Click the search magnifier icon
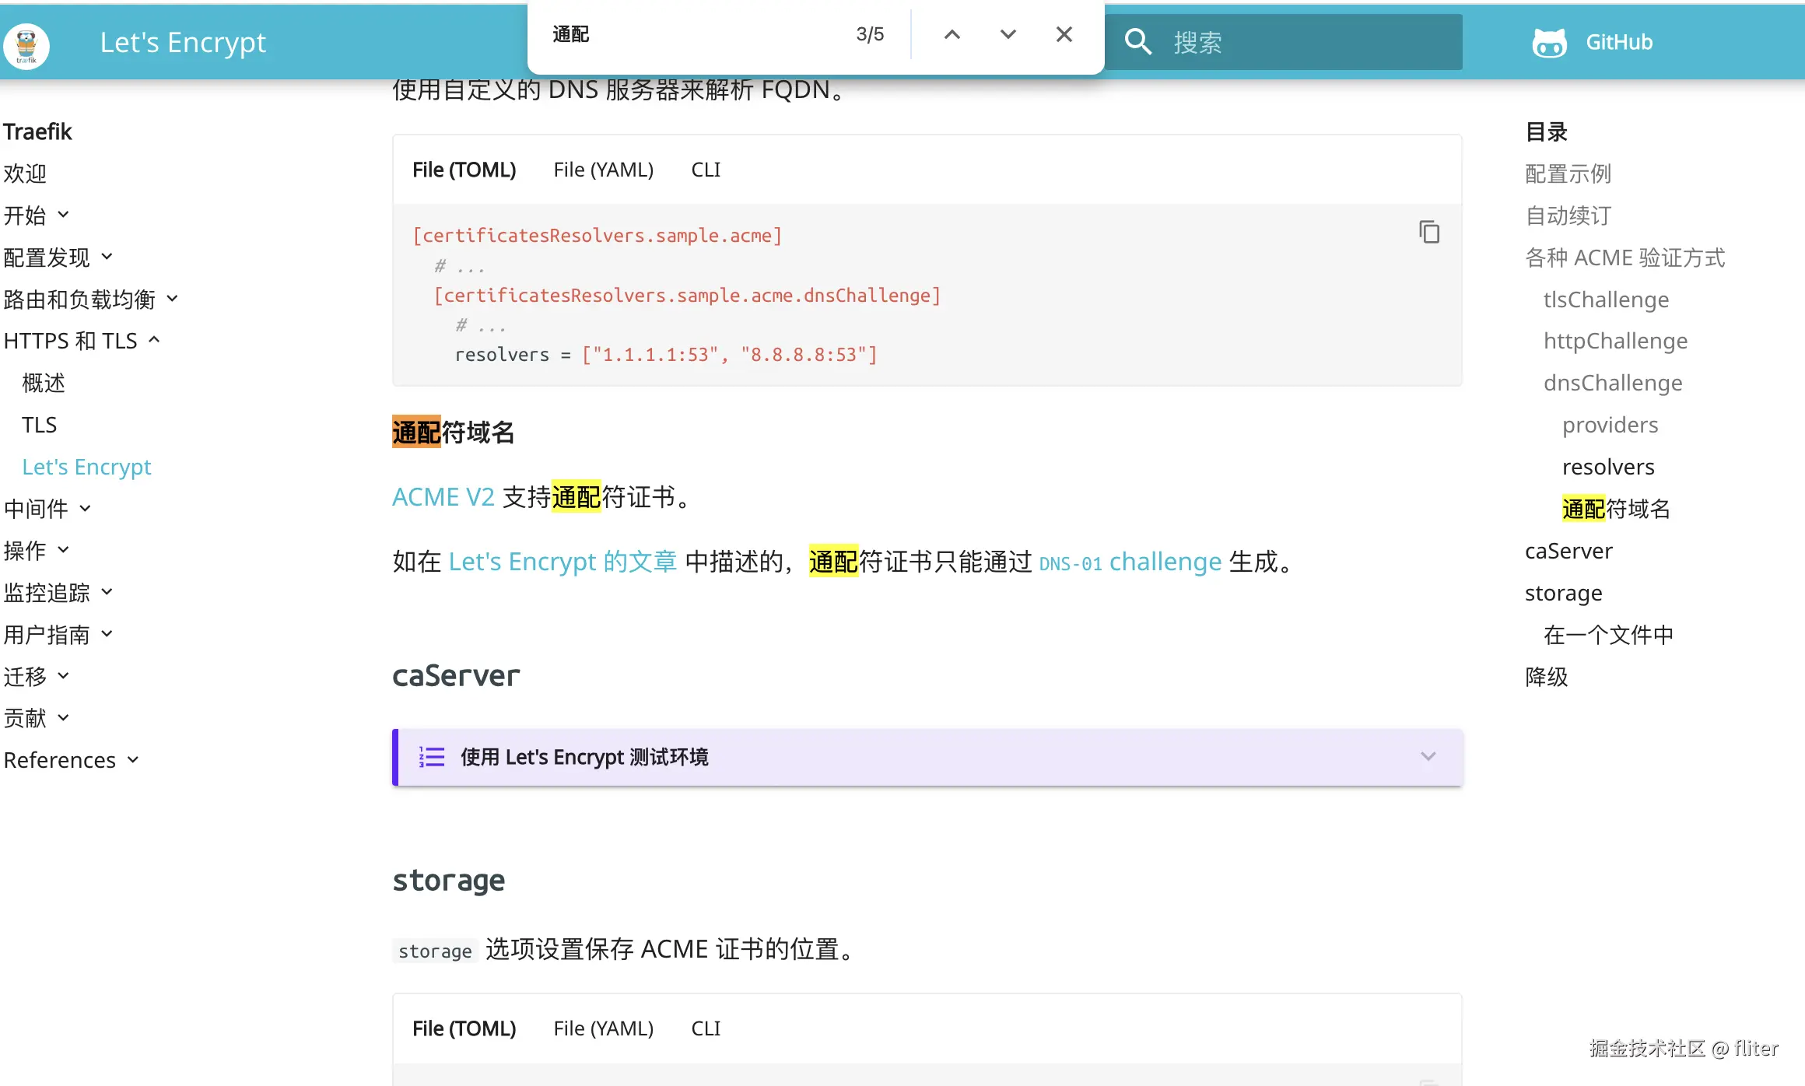This screenshot has height=1086, width=1805. click(x=1137, y=42)
